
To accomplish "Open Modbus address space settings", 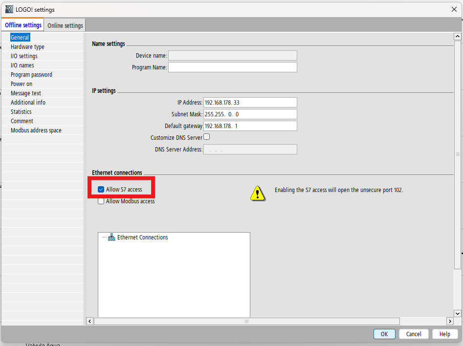I will (x=36, y=130).
